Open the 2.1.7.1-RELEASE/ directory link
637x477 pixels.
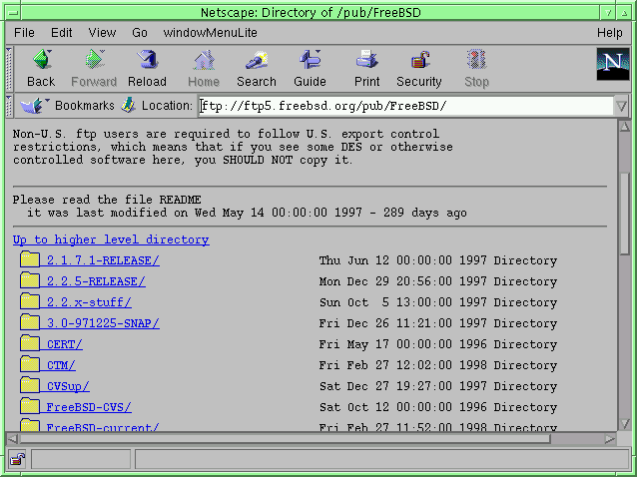(103, 260)
